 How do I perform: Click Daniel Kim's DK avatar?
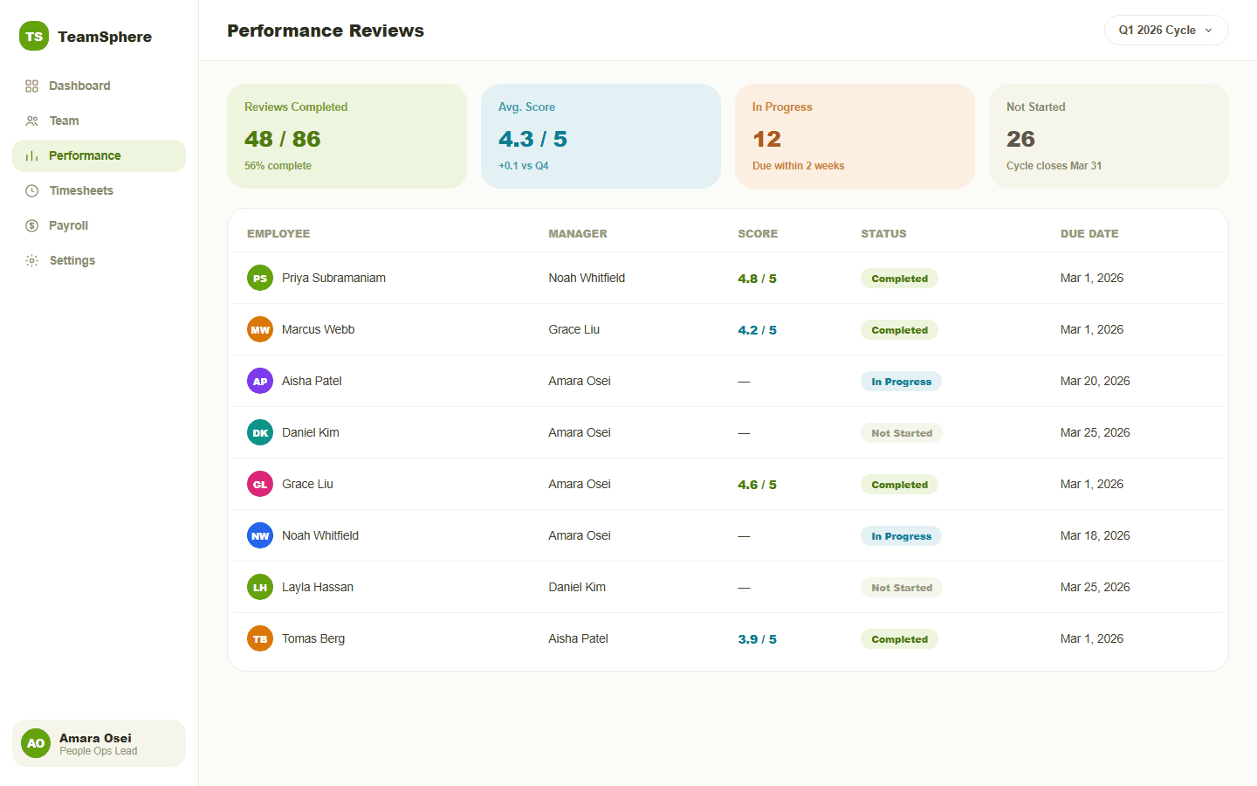click(260, 432)
